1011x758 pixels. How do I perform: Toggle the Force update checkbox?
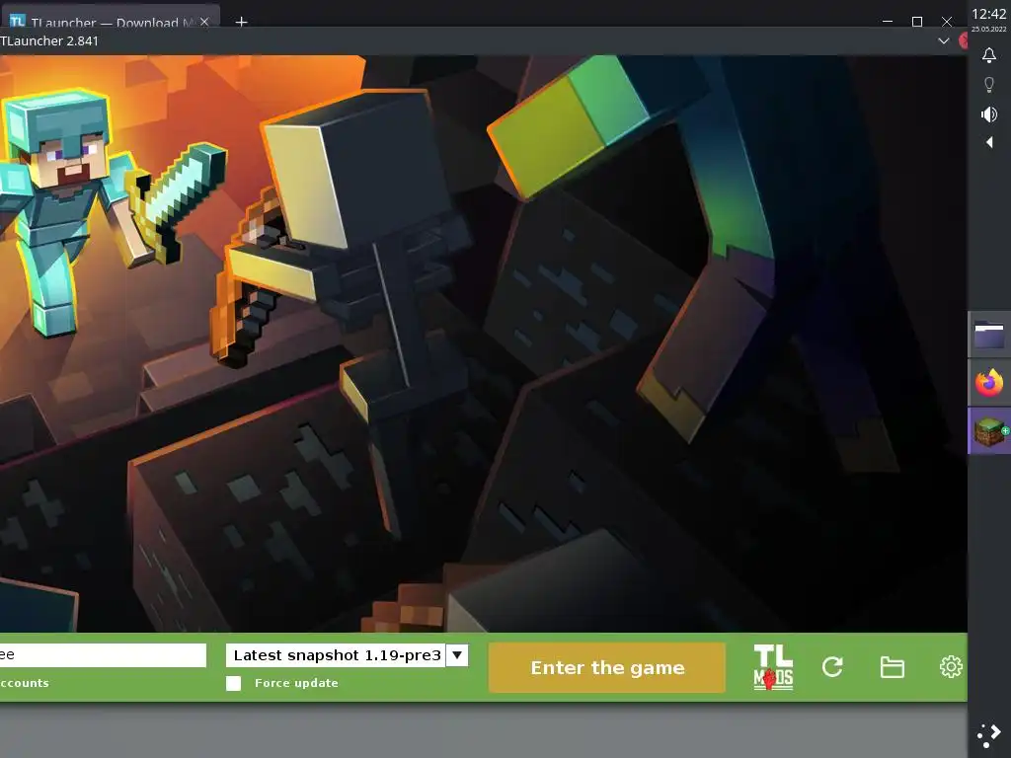(x=233, y=683)
